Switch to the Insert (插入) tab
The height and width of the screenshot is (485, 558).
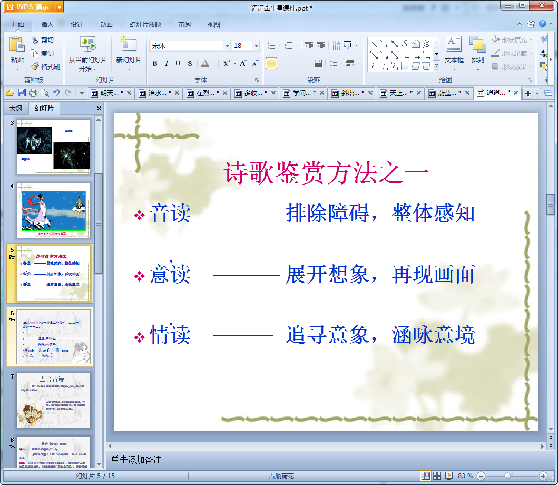pyautogui.click(x=47, y=25)
